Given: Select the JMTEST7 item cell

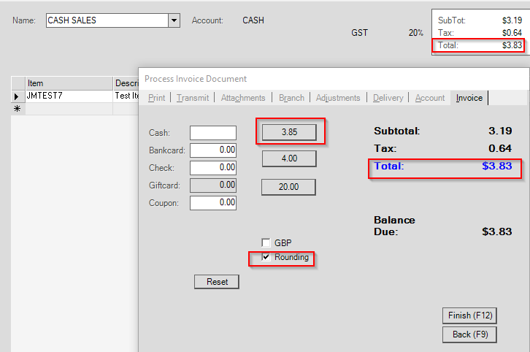Looking at the screenshot, I should [68, 96].
